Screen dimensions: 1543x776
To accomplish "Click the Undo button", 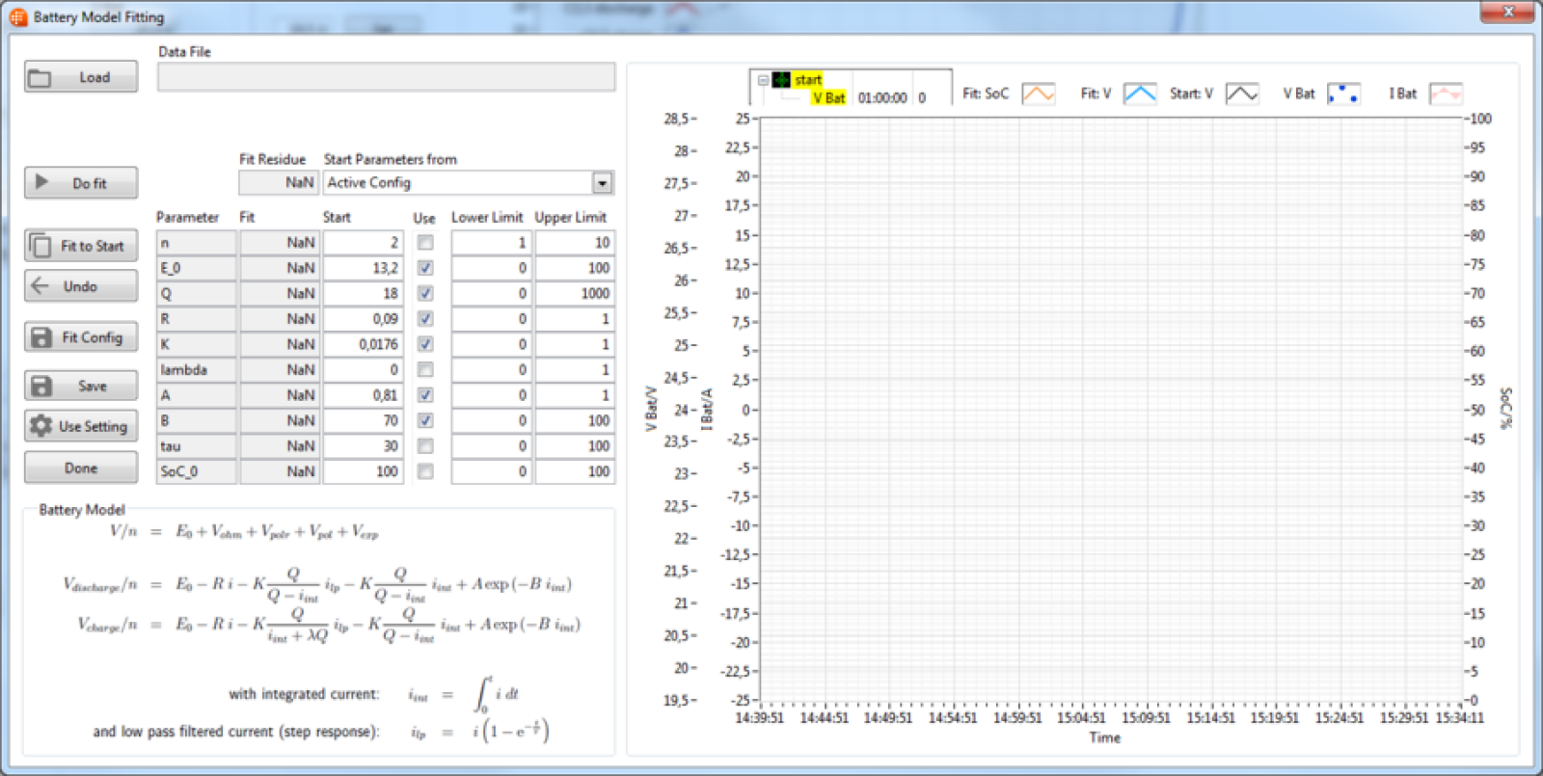I will [81, 286].
